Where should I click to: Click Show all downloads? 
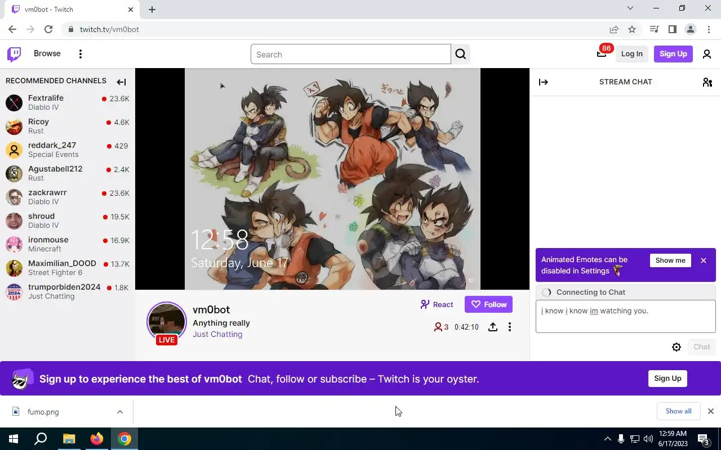click(x=678, y=411)
